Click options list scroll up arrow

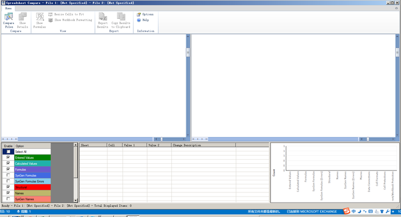click(76, 145)
